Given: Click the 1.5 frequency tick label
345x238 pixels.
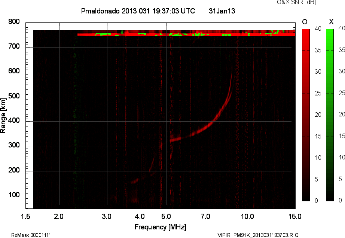Looking at the screenshot, I should click(x=25, y=217).
